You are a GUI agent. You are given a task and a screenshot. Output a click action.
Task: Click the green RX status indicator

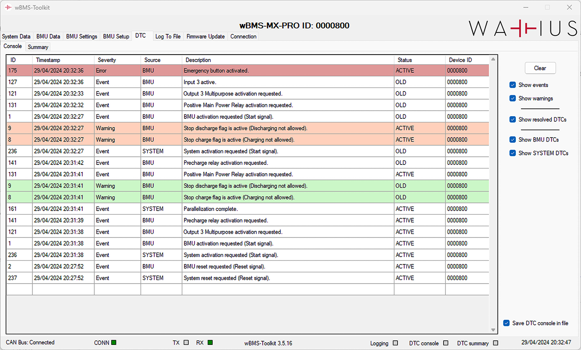(210, 343)
